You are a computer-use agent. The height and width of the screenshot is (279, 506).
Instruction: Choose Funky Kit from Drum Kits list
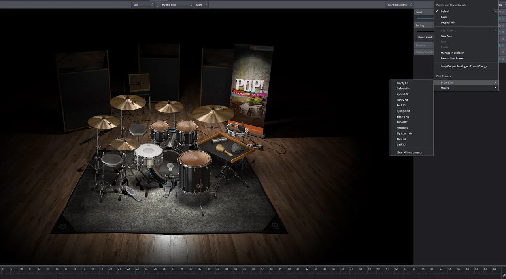pyautogui.click(x=402, y=100)
